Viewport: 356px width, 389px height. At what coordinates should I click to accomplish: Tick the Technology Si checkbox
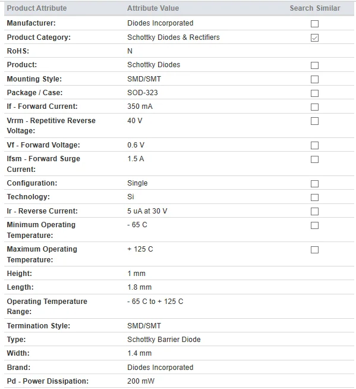pyautogui.click(x=314, y=197)
